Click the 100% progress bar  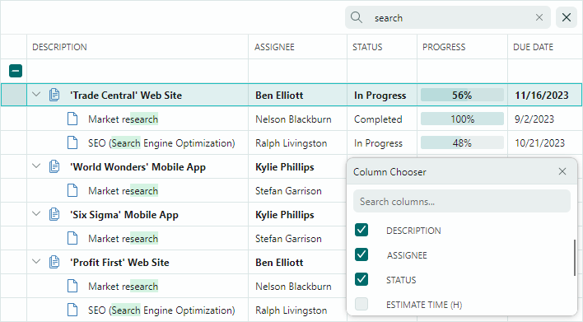pyautogui.click(x=462, y=119)
